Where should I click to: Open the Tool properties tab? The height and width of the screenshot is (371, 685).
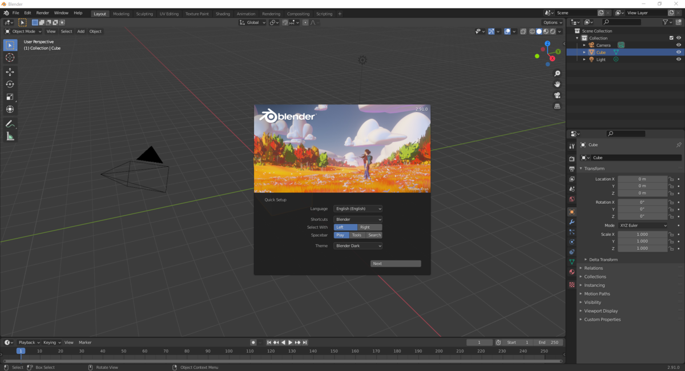[x=571, y=147]
